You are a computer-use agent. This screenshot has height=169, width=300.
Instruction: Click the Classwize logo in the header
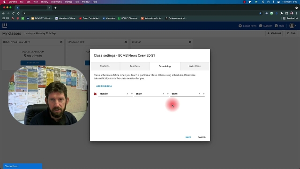pos(5,25)
